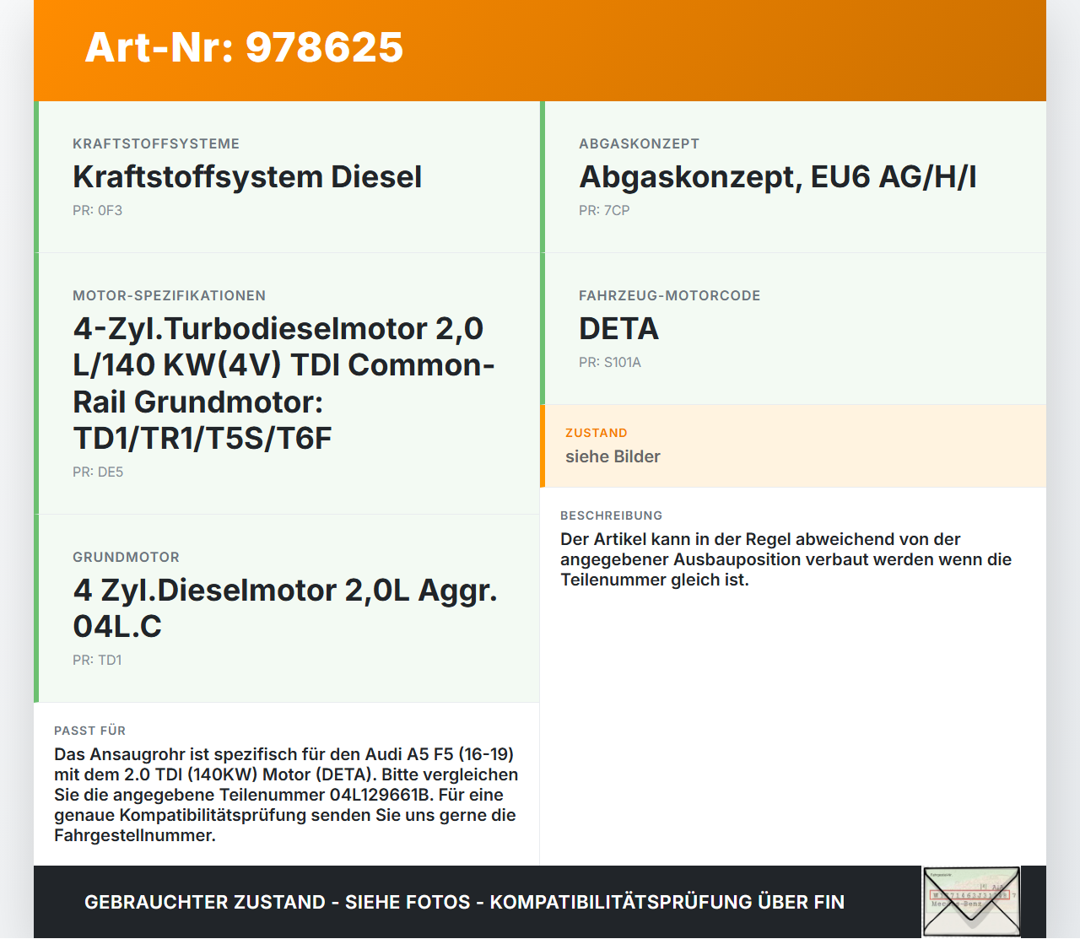Select the Kraftstoffsystem Diesel card
Screen dimensions: 1080x939
[247, 177]
